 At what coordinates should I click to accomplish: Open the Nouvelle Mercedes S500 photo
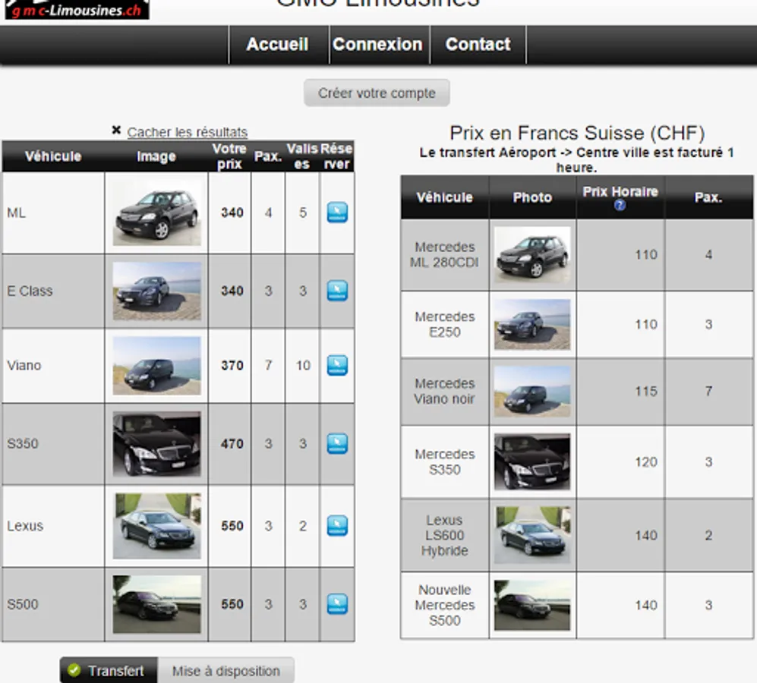point(532,606)
